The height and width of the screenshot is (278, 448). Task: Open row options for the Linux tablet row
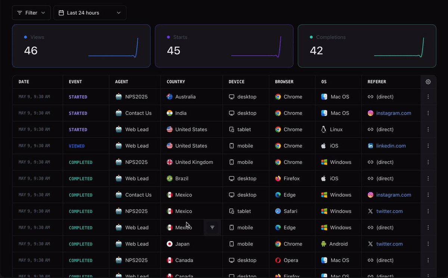click(x=428, y=129)
